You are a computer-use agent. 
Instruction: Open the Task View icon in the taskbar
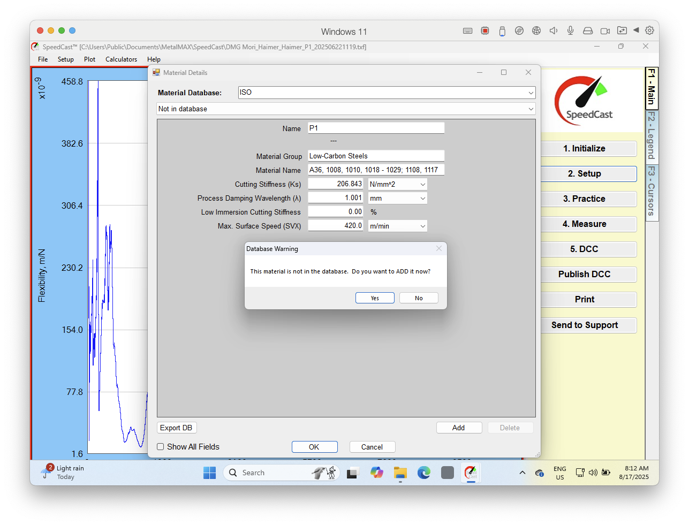pos(352,473)
